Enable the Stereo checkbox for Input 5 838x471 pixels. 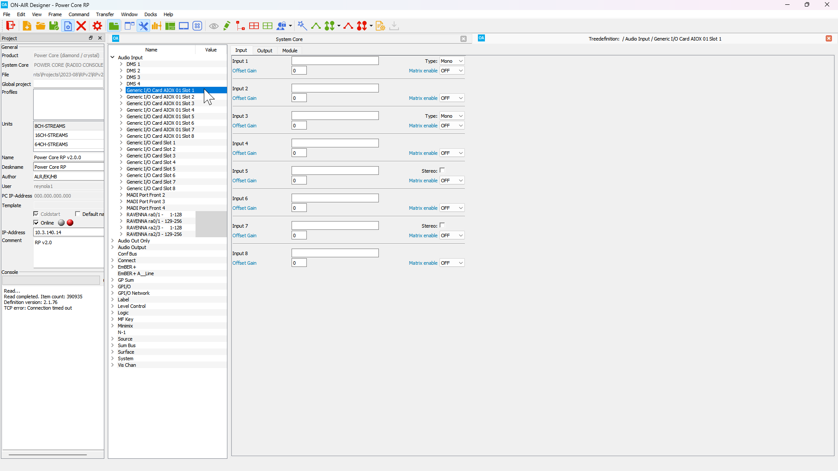(x=442, y=171)
